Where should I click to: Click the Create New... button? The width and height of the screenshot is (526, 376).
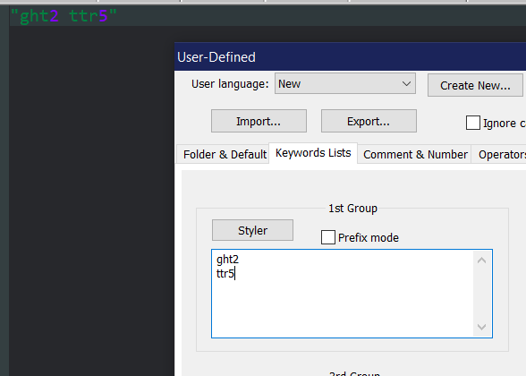point(475,85)
